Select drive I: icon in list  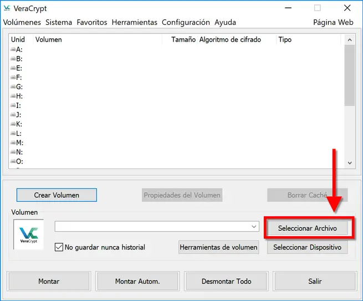(13, 105)
